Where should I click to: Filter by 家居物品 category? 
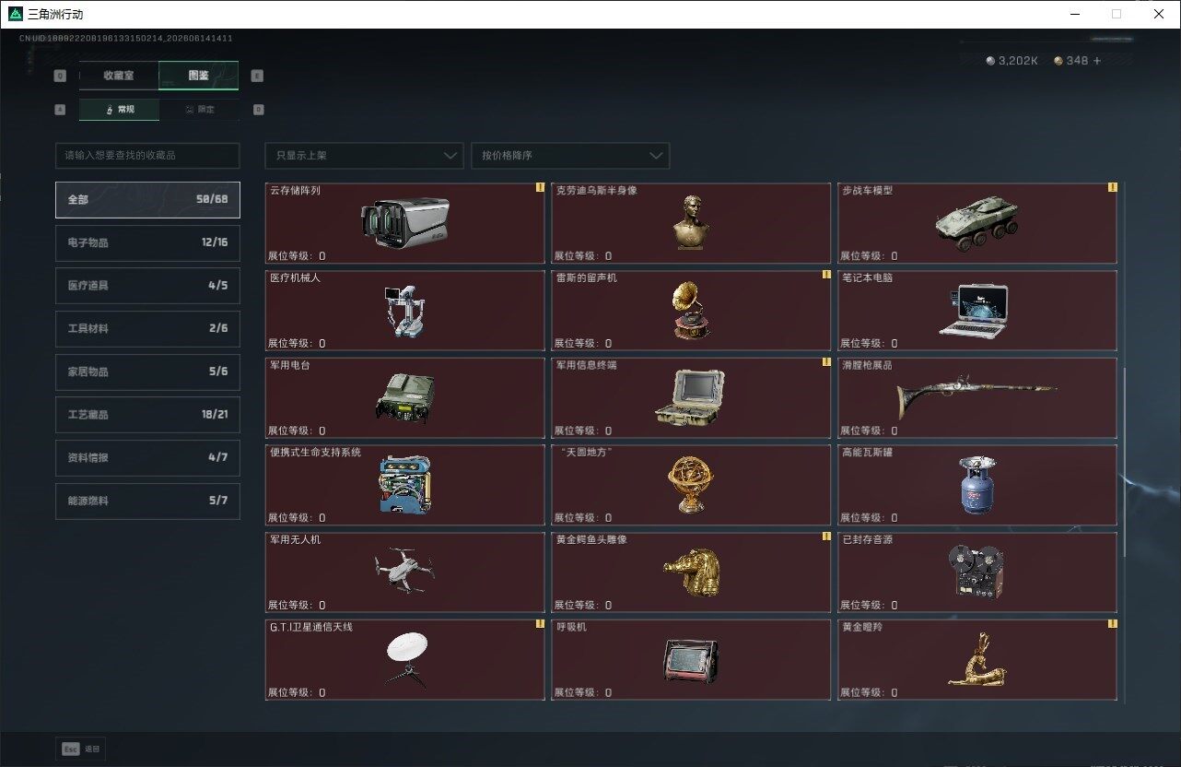click(147, 372)
